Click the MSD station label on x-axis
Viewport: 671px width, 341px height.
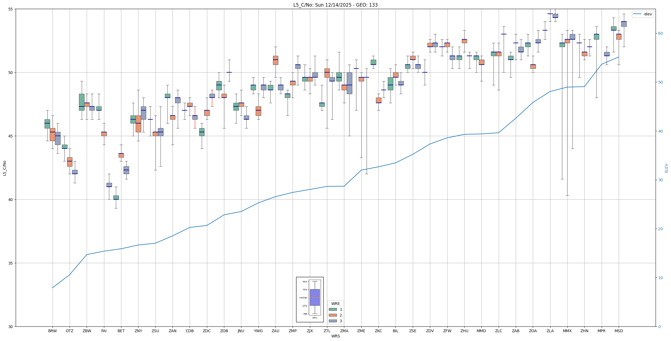click(x=618, y=331)
